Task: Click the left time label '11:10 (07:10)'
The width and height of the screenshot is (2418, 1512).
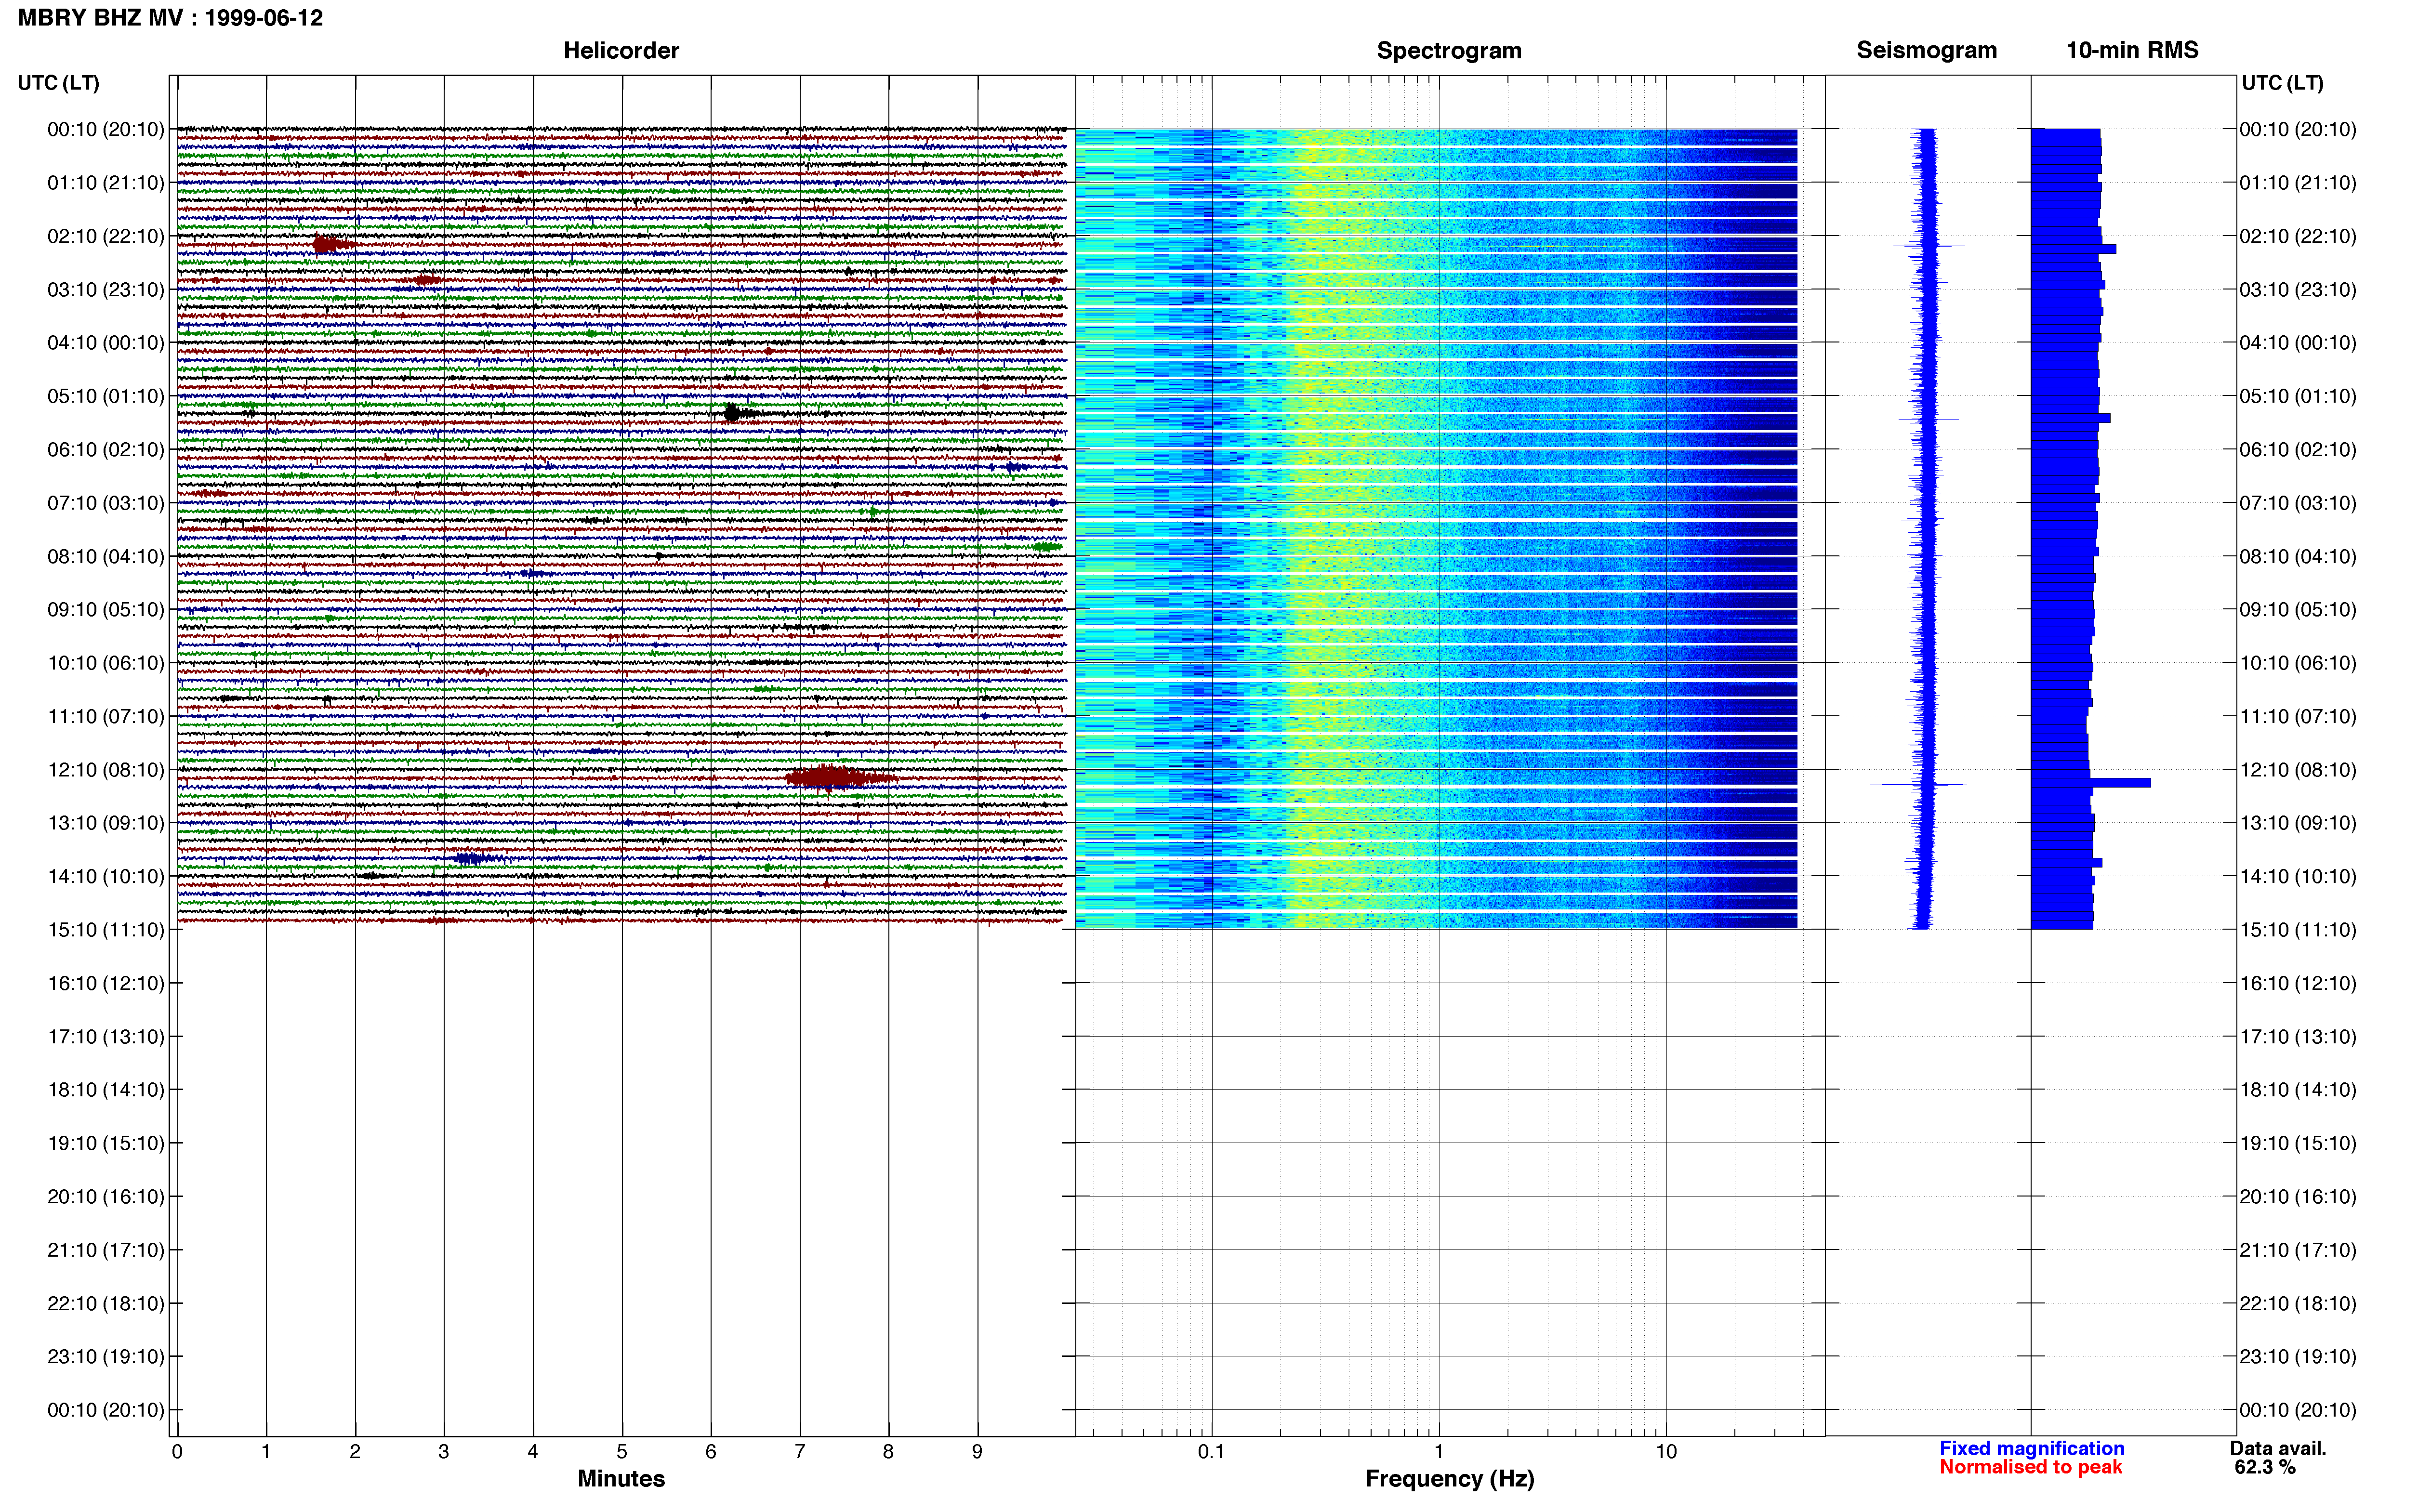Action: point(105,716)
